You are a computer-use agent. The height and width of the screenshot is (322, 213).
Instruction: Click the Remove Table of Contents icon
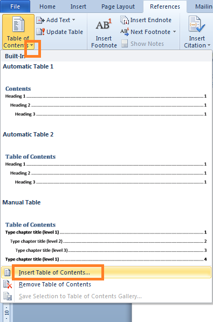coord(8,284)
